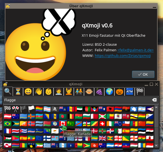Pick the Bahrain flag emoji
This screenshot has width=163, height=152.
(94, 116)
